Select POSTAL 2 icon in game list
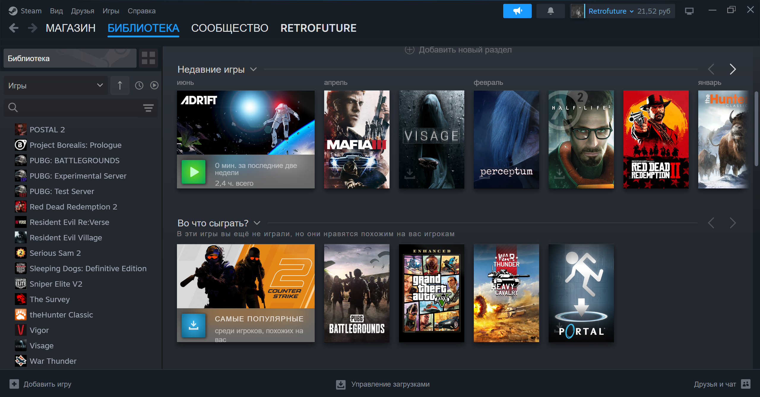 pyautogui.click(x=21, y=130)
